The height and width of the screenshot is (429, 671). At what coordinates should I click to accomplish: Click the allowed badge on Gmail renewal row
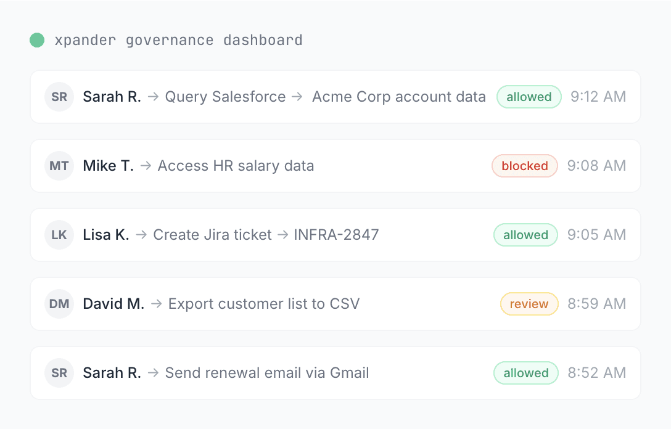525,373
